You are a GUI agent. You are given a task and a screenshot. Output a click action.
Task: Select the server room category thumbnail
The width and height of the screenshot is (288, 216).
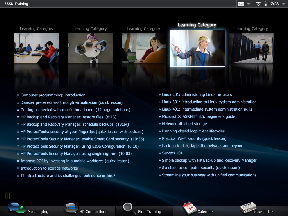[251, 48]
